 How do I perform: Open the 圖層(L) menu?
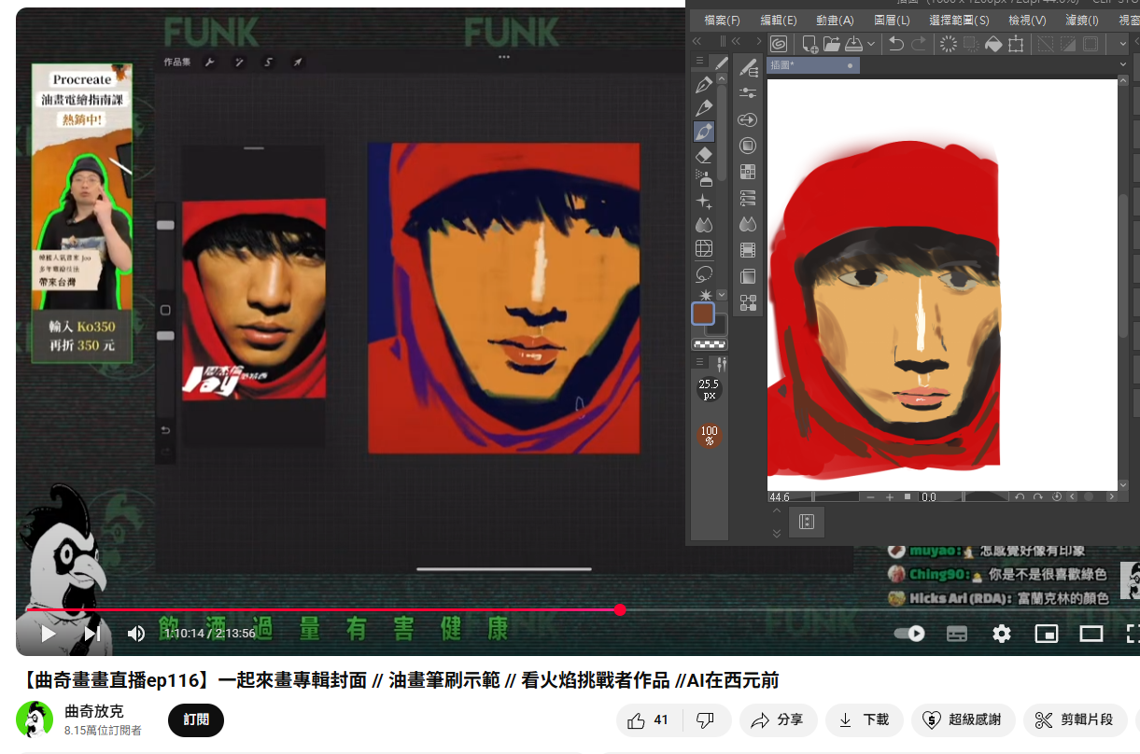[x=892, y=20]
